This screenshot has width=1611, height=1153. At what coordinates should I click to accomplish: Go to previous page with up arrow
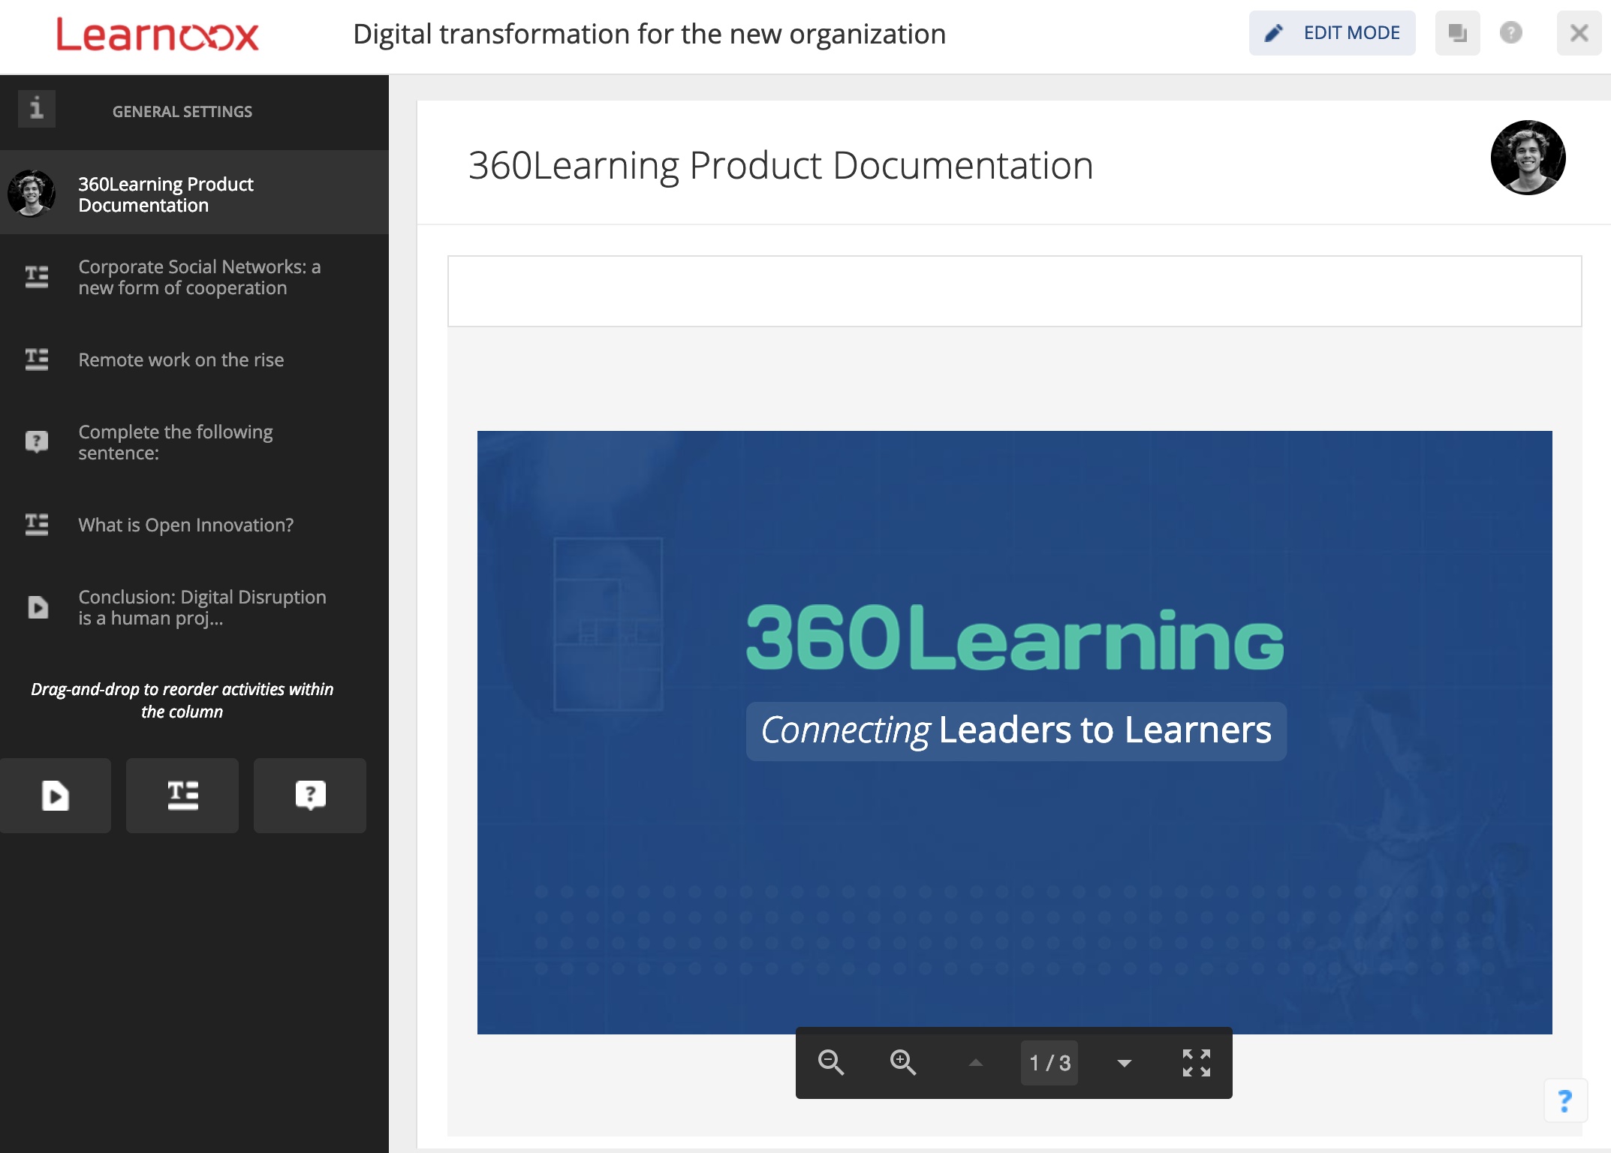tap(976, 1063)
